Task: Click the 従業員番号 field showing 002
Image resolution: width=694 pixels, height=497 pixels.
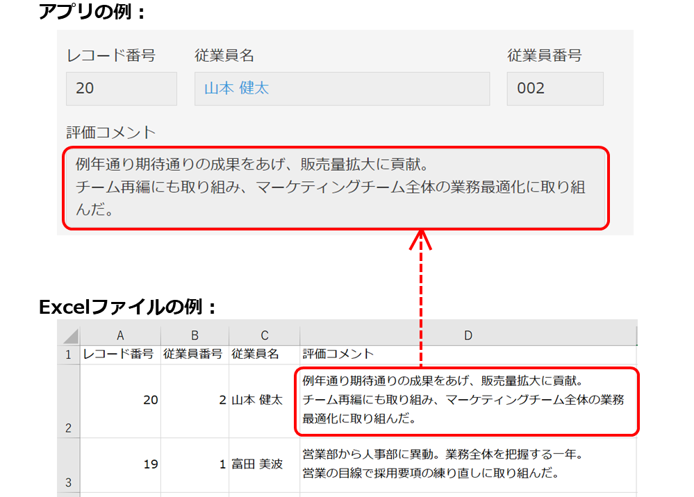Action: coord(554,89)
